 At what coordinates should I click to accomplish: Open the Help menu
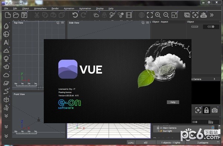[111, 9]
